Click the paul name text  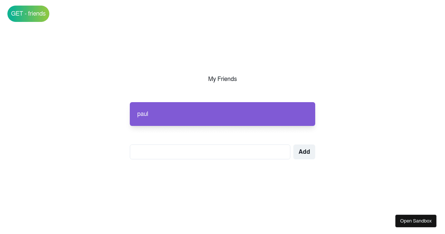point(143,114)
